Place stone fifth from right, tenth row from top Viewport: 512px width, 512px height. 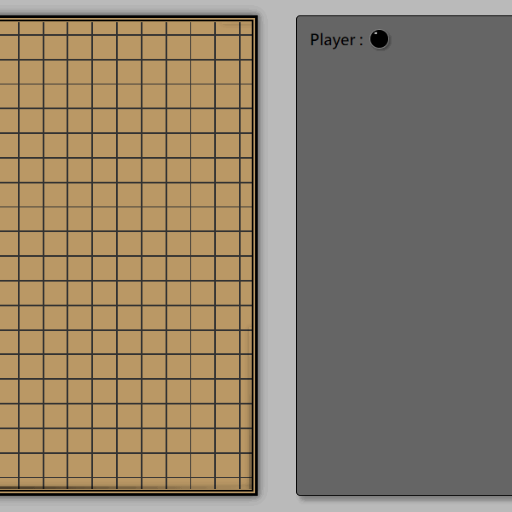pos(142,256)
